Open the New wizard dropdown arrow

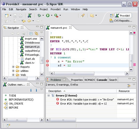[x=10, y=15]
